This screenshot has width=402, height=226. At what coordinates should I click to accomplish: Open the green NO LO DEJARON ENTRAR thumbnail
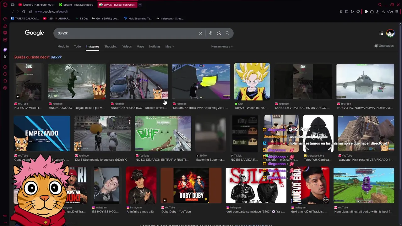coord(163,133)
